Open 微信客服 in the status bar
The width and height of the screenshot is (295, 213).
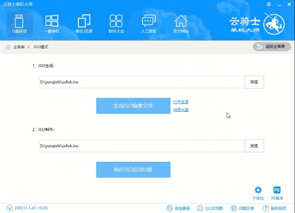178,208
